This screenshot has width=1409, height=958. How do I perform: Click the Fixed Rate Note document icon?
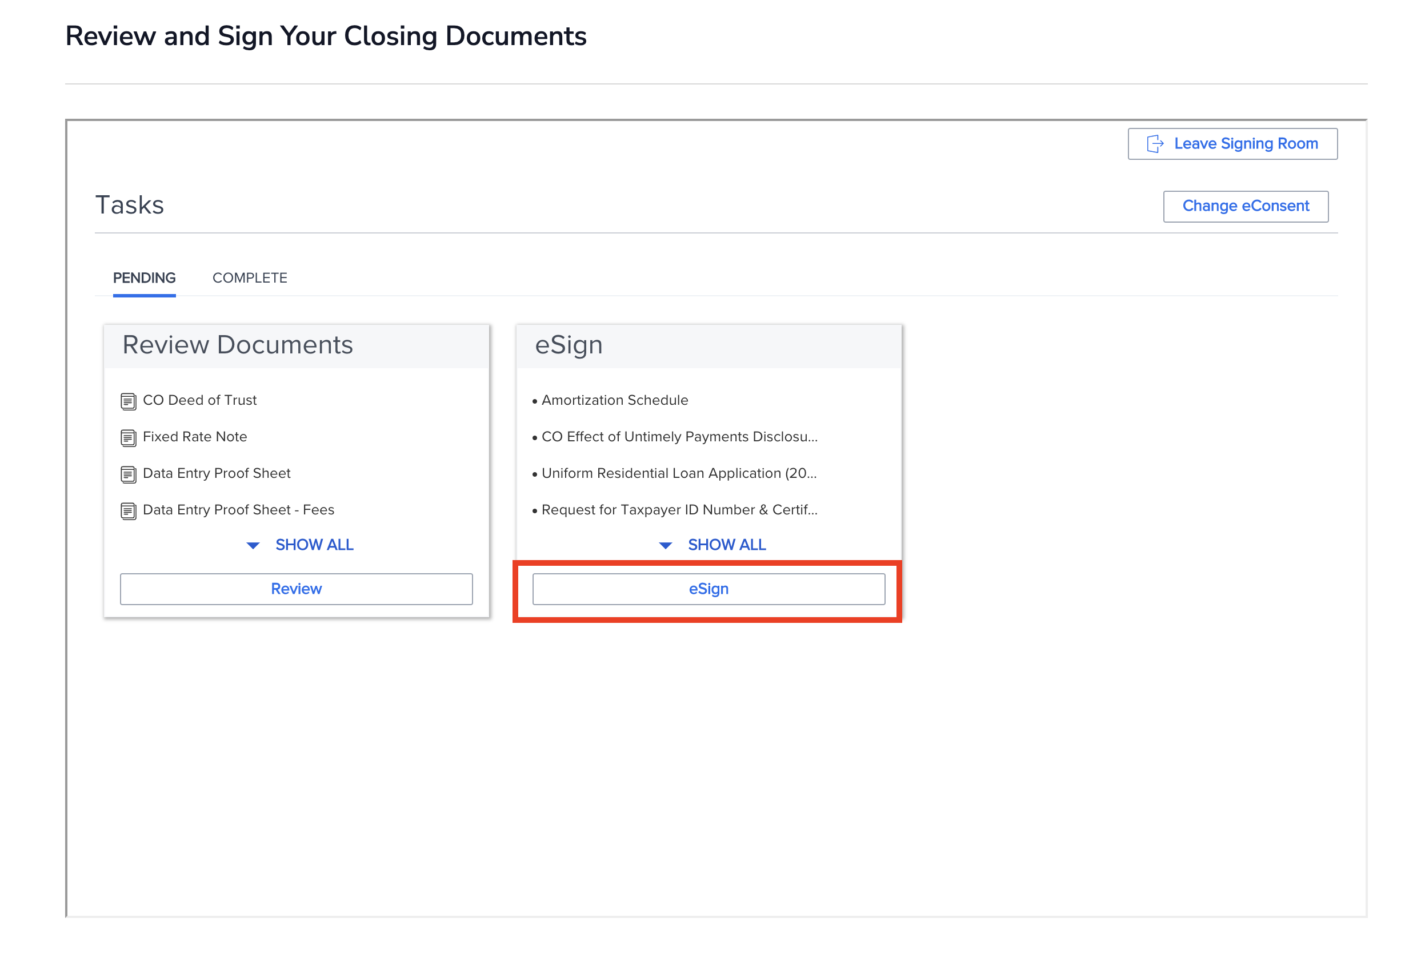click(x=128, y=437)
